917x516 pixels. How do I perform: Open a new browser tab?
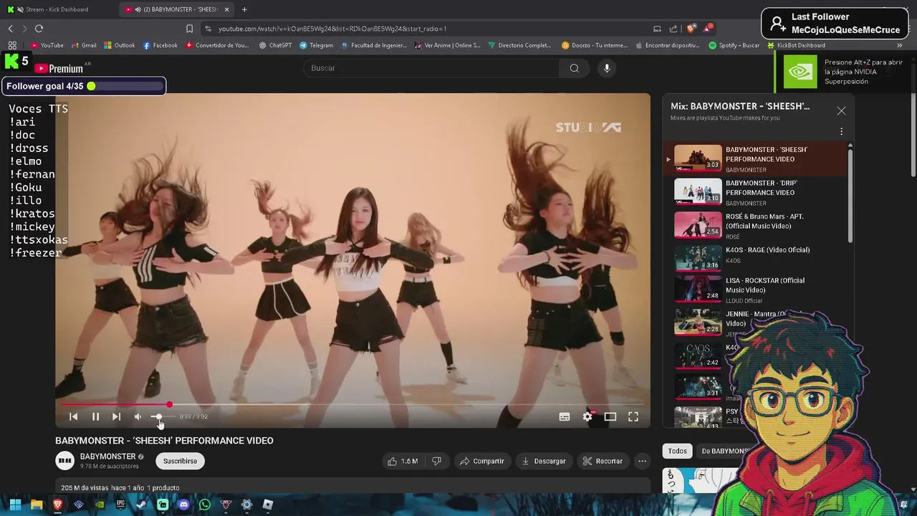(x=244, y=9)
